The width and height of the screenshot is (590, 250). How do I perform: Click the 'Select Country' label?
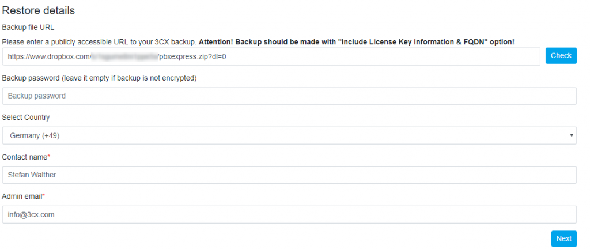point(26,117)
